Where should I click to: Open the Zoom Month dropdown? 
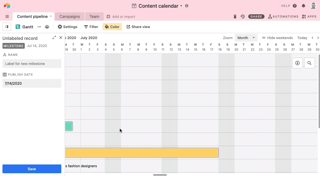point(246,38)
